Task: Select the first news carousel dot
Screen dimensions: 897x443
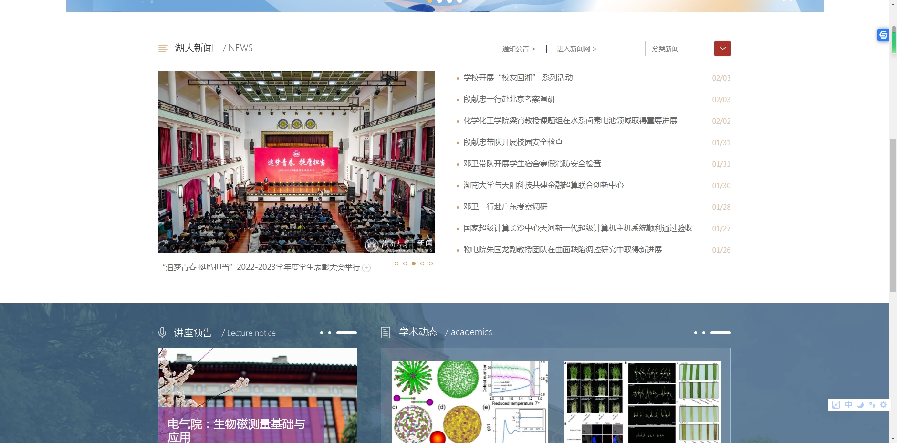Action: [x=396, y=264]
